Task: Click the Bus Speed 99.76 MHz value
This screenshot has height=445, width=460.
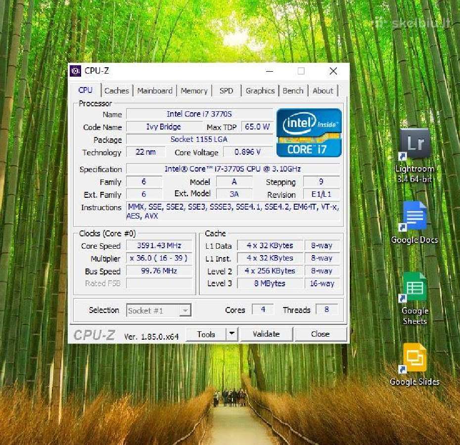Action: 159,271
